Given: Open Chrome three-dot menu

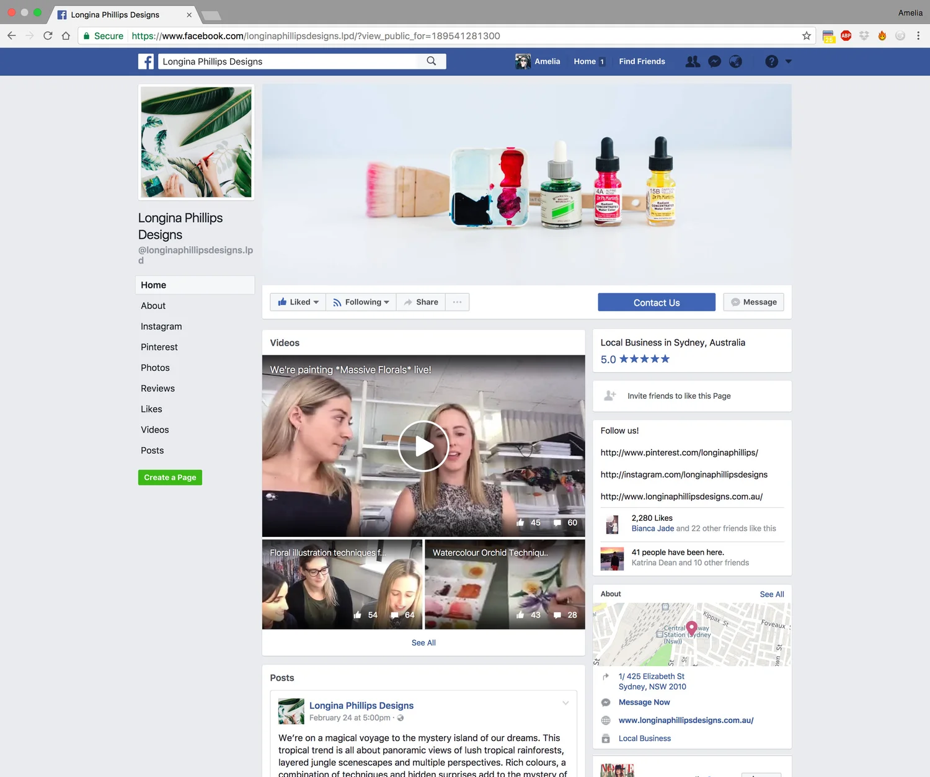Looking at the screenshot, I should [918, 36].
